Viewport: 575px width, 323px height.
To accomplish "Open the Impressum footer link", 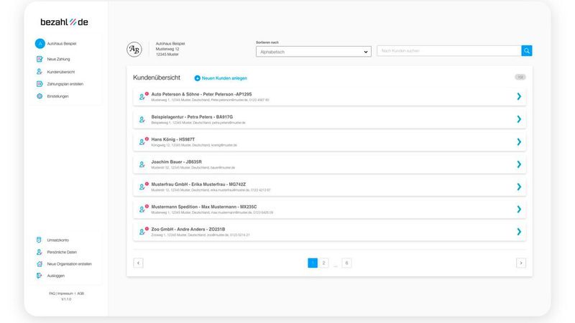I will coord(65,294).
